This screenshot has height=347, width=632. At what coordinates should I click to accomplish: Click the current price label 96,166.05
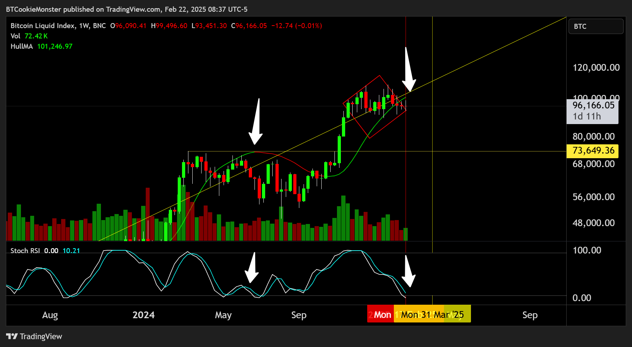593,105
